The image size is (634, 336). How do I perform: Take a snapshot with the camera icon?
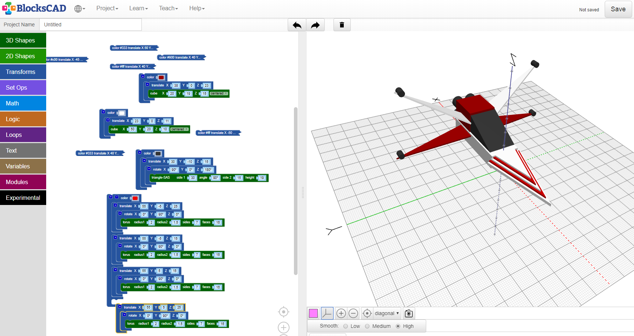(x=409, y=313)
